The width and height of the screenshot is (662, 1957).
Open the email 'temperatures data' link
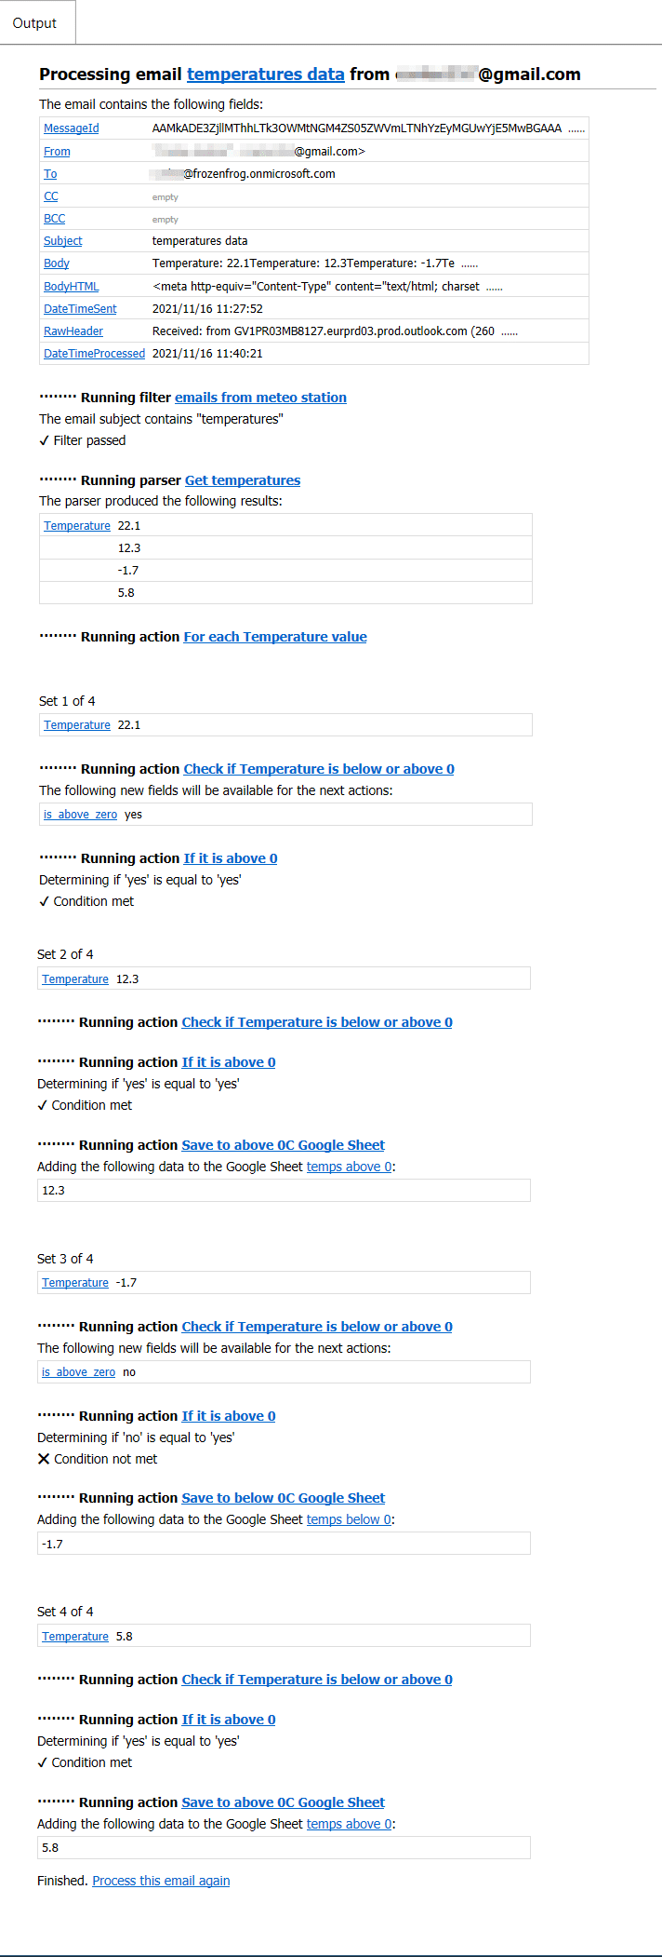pyautogui.click(x=265, y=74)
